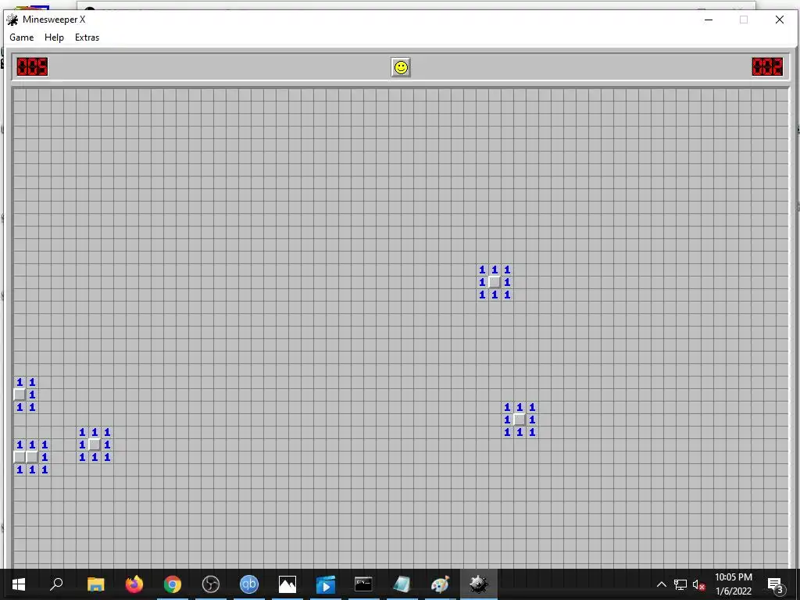Open the Windows Start menu

click(x=19, y=584)
